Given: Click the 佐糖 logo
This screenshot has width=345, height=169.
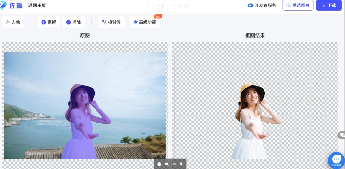Looking at the screenshot, I should 11,5.
